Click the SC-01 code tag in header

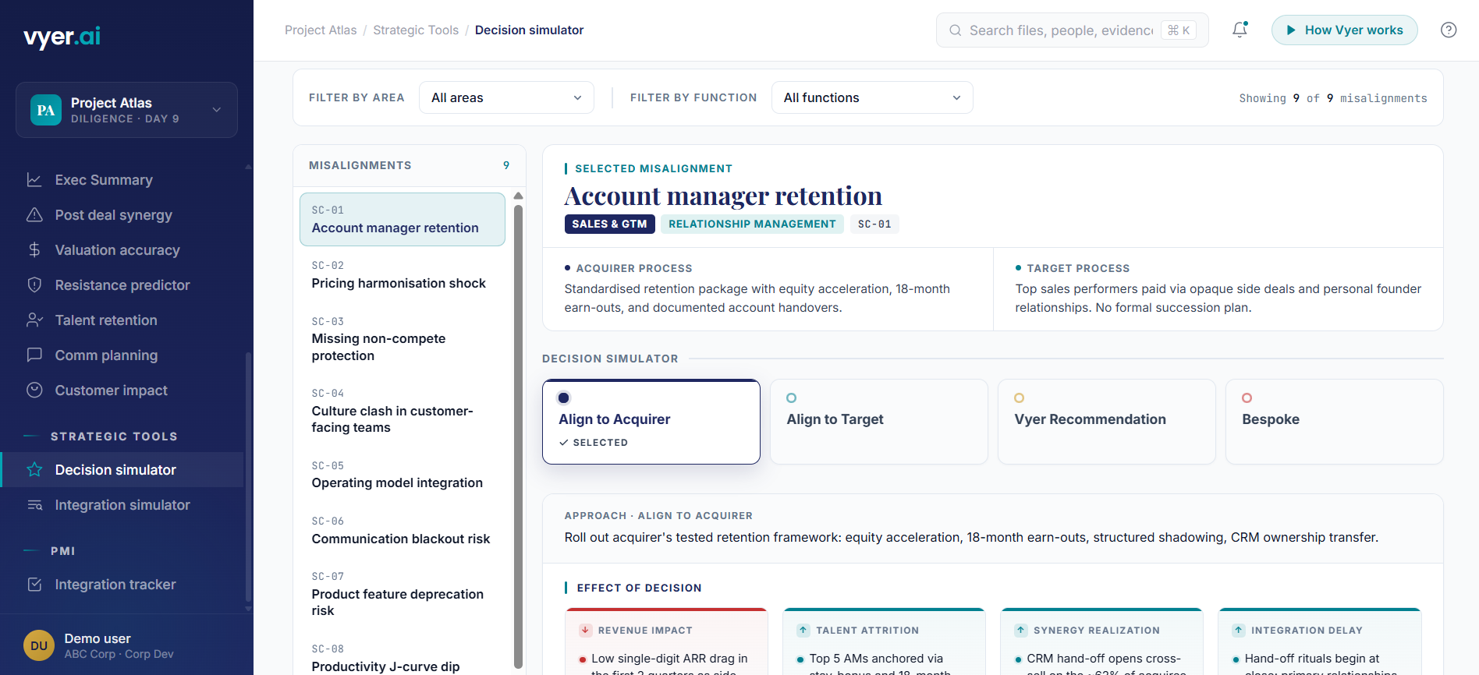[x=874, y=224]
